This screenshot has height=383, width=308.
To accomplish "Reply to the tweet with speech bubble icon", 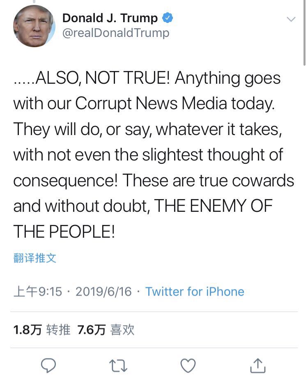I will 49,365.
